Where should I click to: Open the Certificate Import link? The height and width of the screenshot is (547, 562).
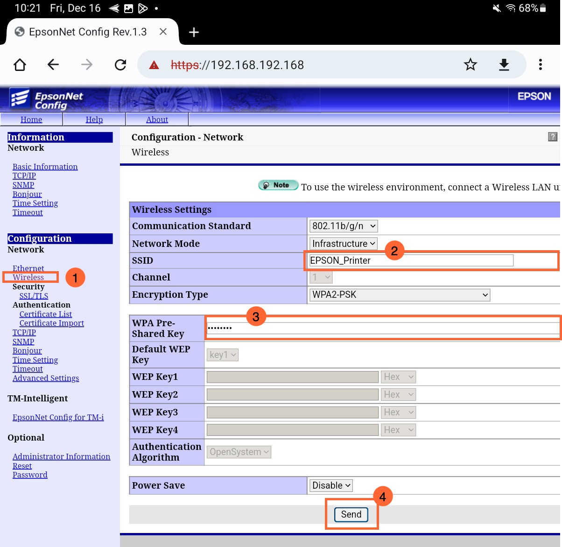pyautogui.click(x=52, y=323)
